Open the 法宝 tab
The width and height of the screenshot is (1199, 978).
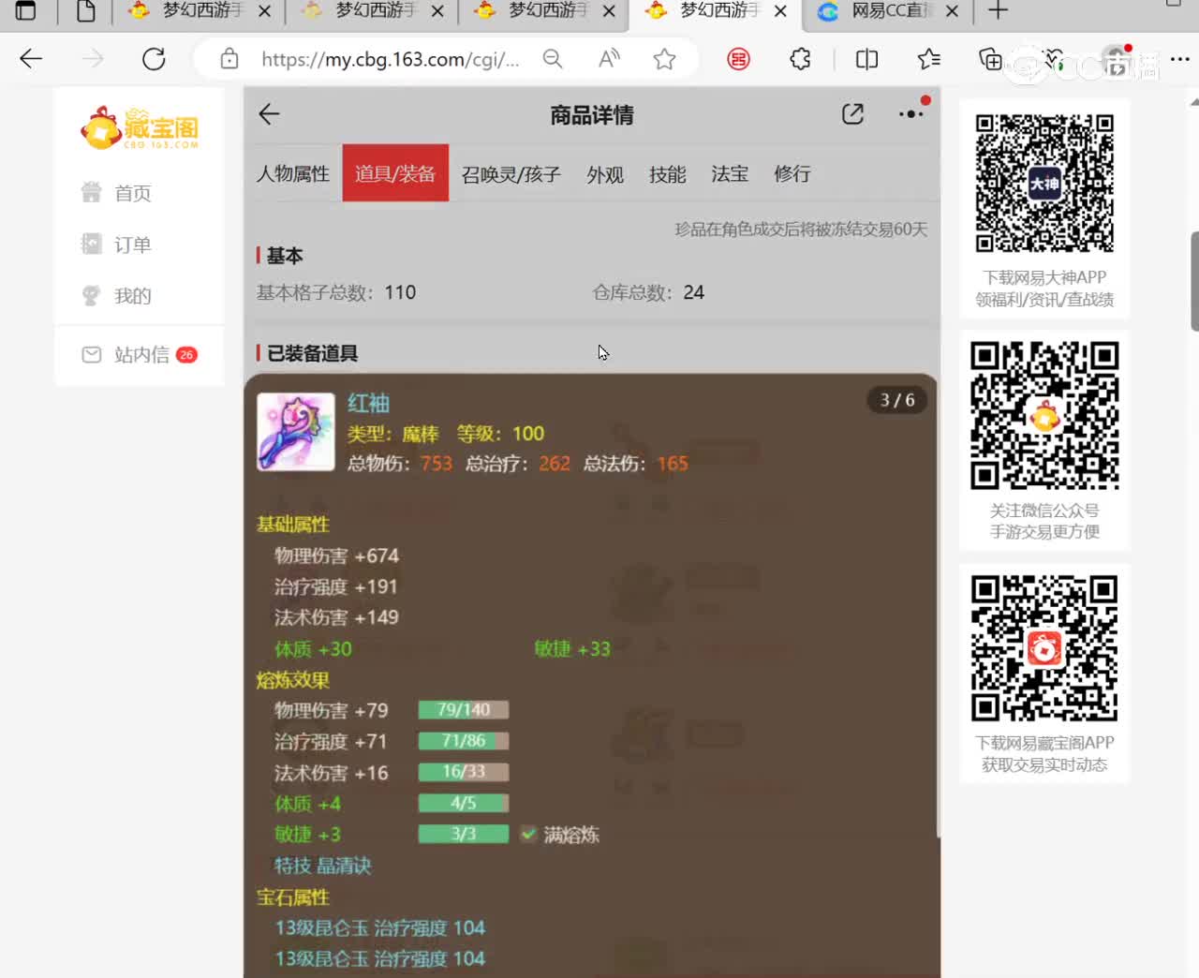coord(729,174)
